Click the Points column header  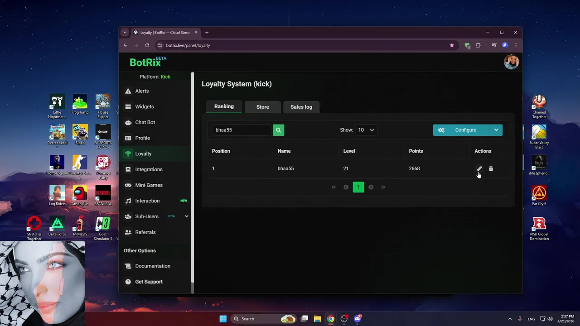tap(416, 151)
